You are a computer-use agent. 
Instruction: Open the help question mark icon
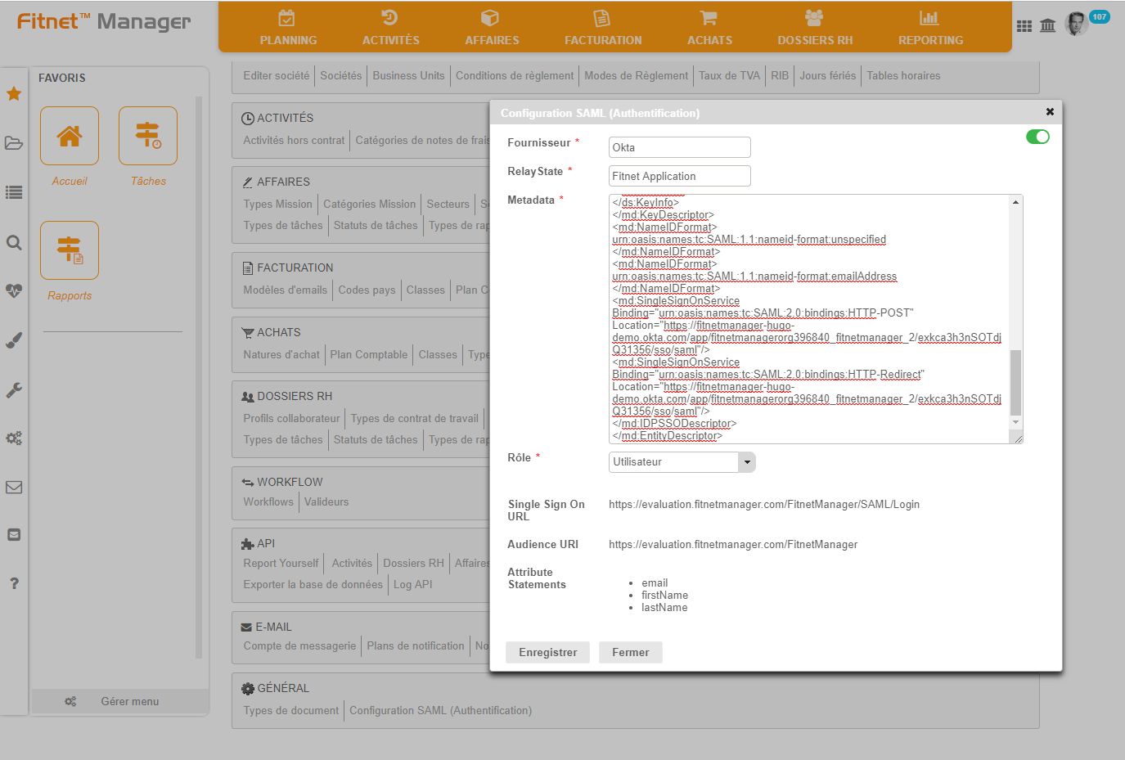pyautogui.click(x=14, y=584)
